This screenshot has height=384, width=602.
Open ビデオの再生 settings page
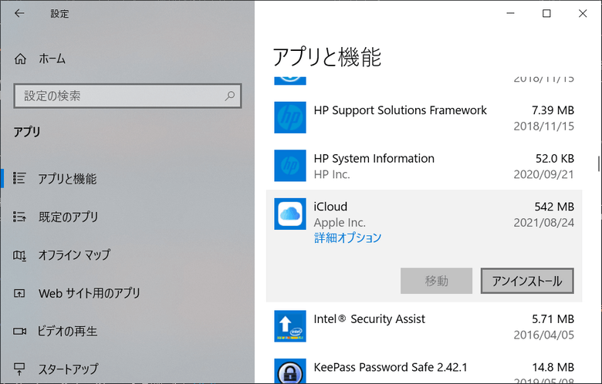tap(67, 331)
